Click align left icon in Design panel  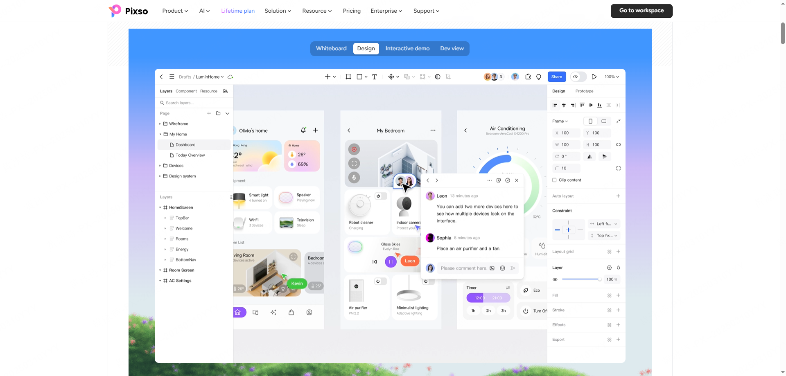tap(555, 105)
